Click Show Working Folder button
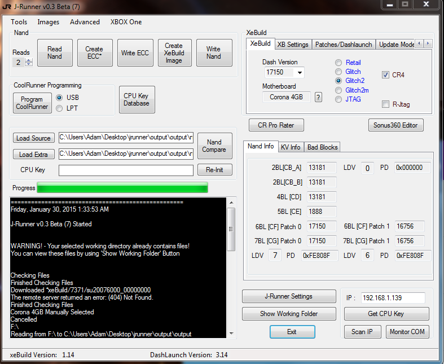444x364 pixels. tap(289, 314)
